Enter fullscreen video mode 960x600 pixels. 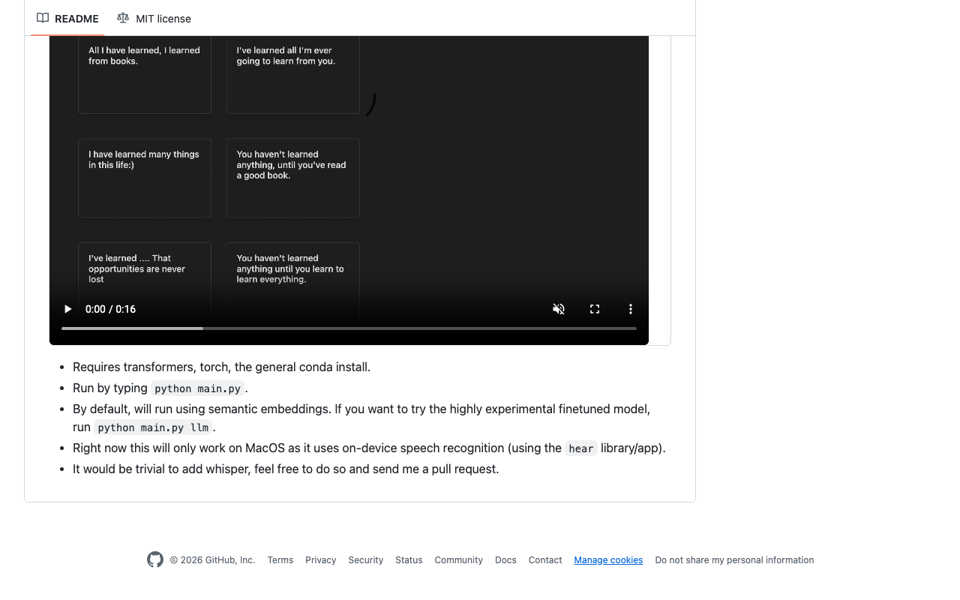595,309
